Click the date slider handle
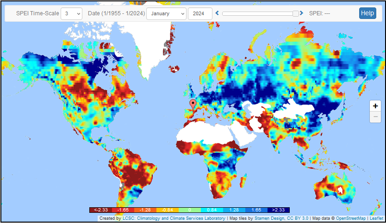Viewport: 386px width, 223px height. tap(296, 13)
